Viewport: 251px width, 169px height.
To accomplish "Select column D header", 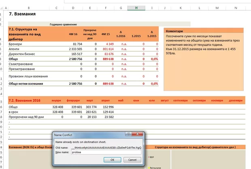I will (73, 8).
